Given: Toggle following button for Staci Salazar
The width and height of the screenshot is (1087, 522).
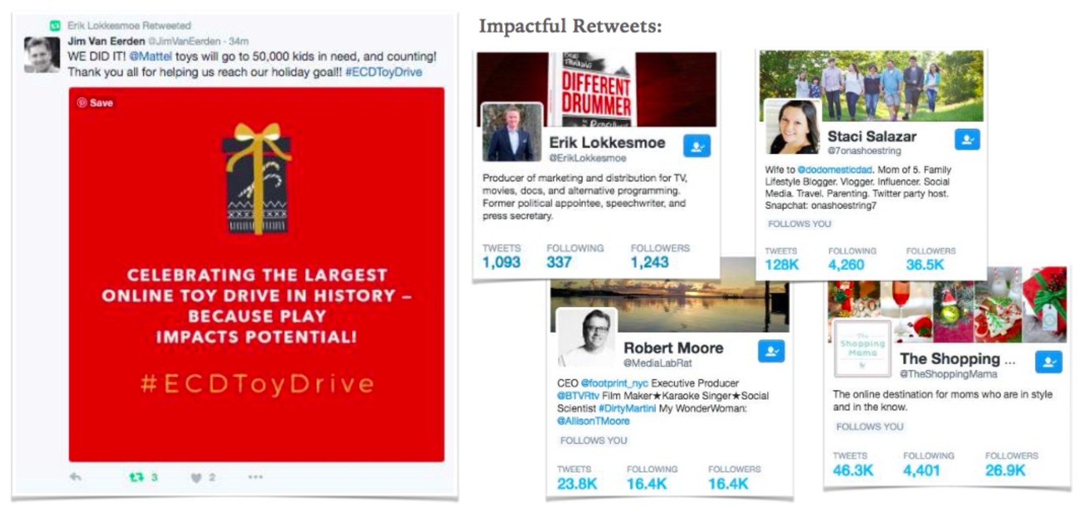Looking at the screenshot, I should pos(967,139).
